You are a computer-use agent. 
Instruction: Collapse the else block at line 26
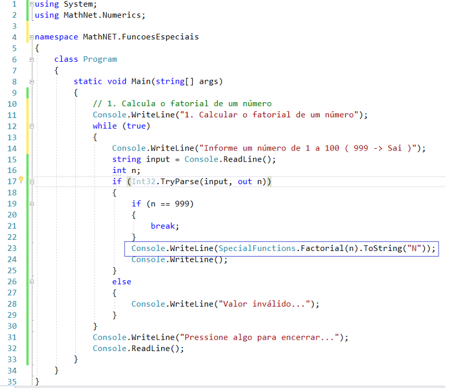point(31,282)
